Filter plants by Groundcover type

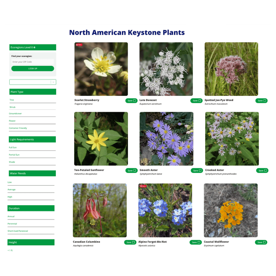pyautogui.click(x=16, y=114)
